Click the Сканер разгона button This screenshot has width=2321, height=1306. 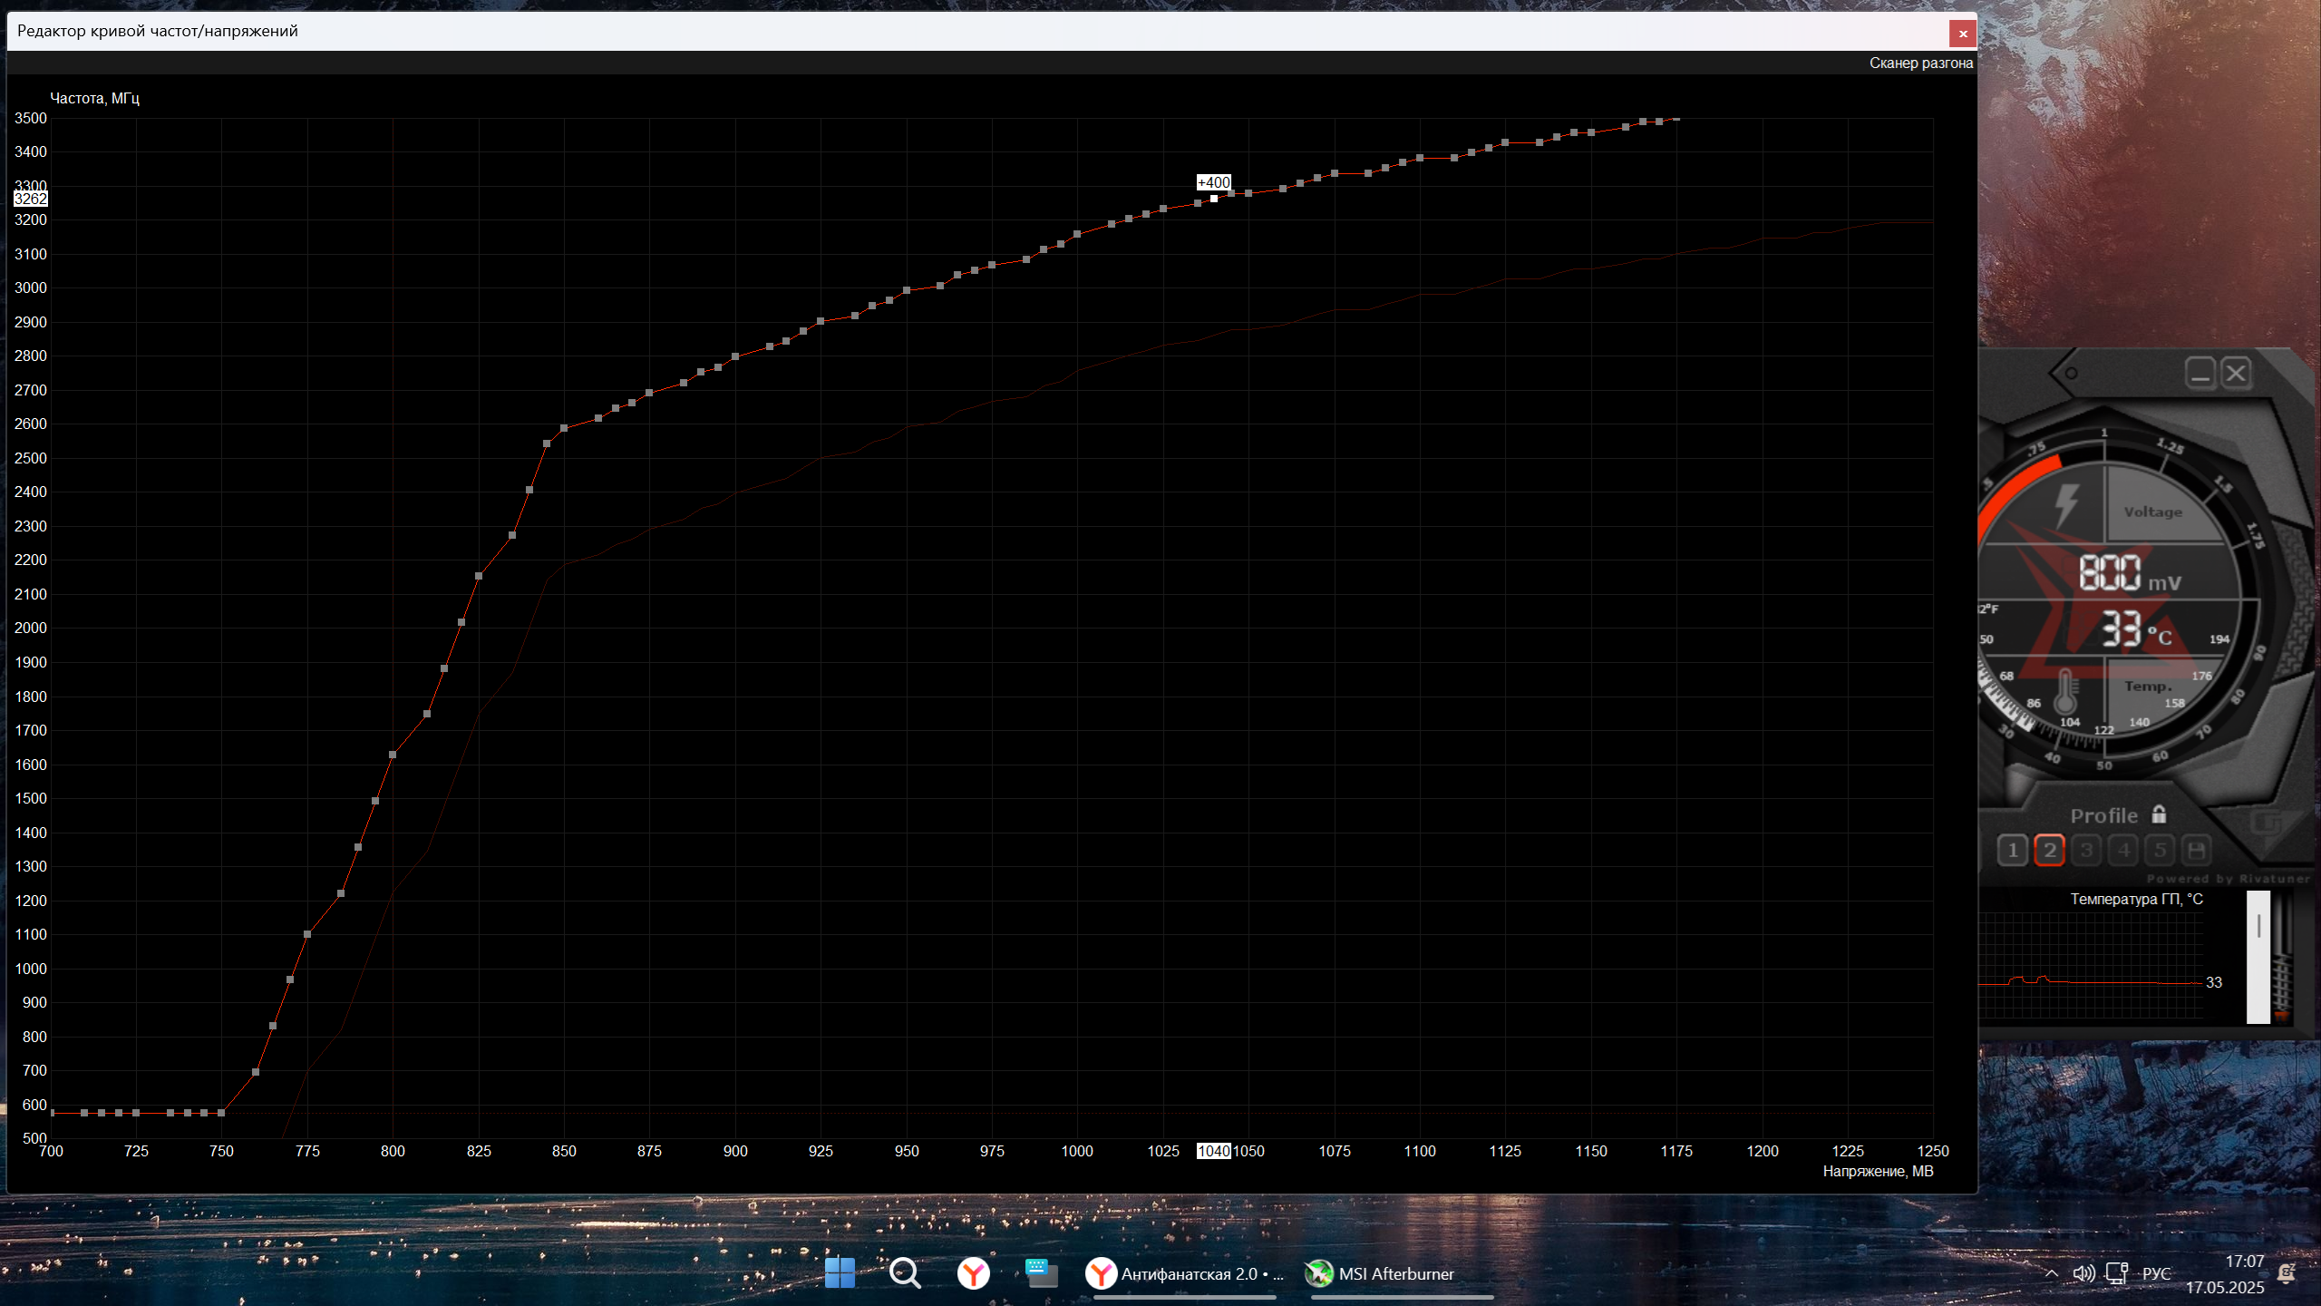click(x=1920, y=63)
